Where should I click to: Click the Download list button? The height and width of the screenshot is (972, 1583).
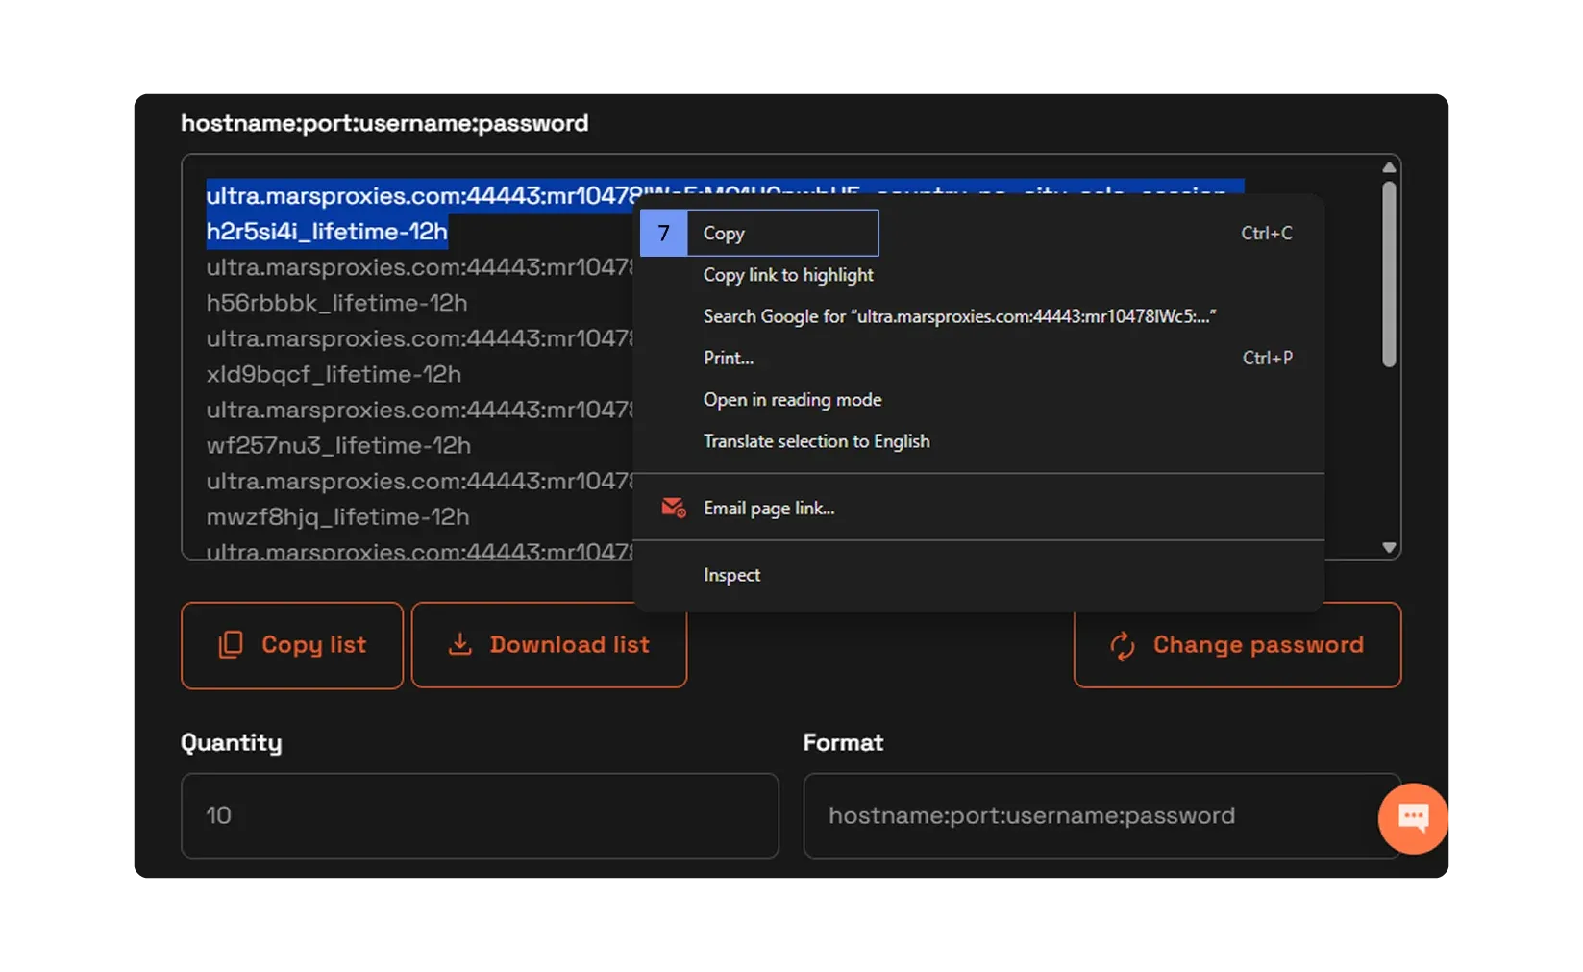pyautogui.click(x=549, y=645)
